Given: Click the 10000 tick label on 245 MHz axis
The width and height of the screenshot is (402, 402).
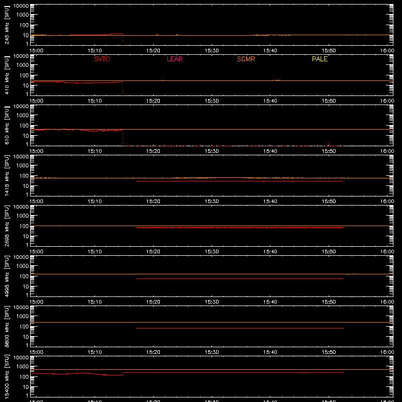Looking at the screenshot, I should [21, 6].
